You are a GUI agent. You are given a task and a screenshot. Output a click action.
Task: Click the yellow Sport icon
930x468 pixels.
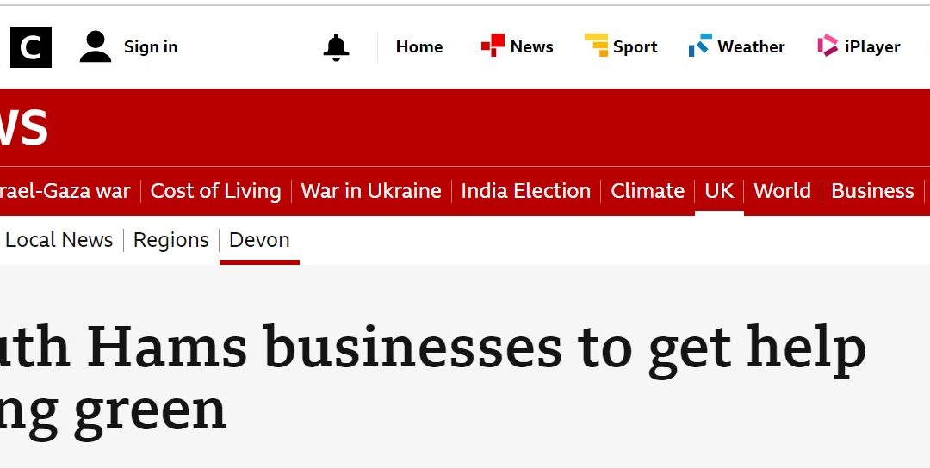[x=596, y=46]
